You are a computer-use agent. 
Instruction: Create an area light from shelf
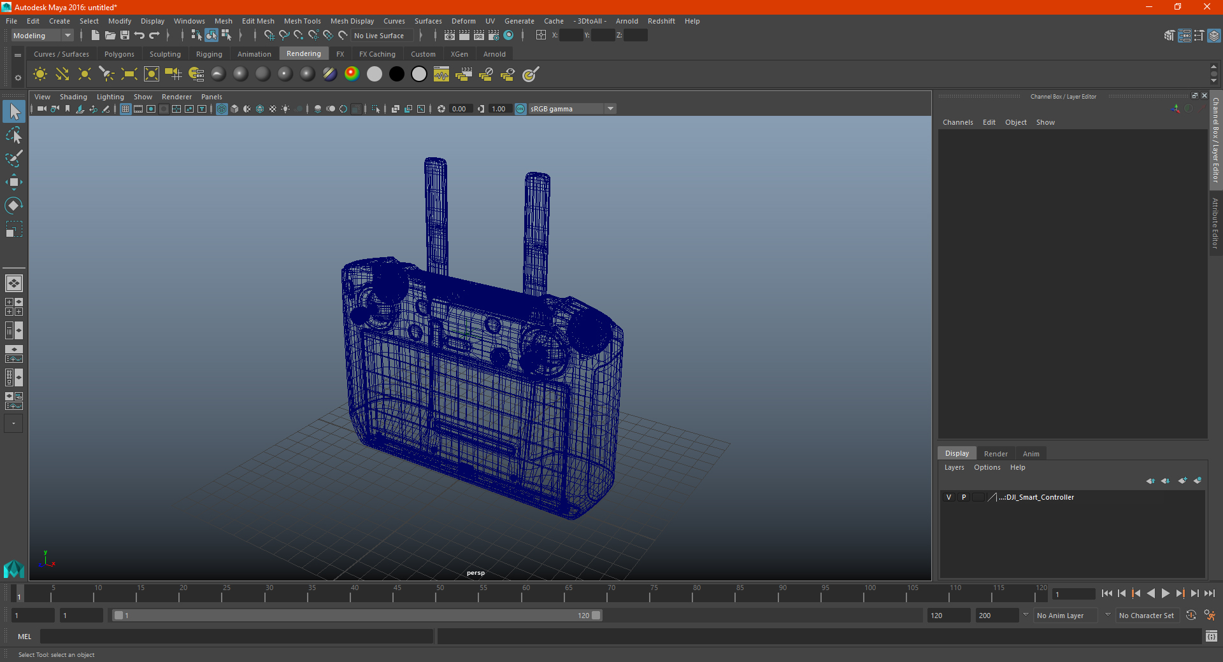click(129, 74)
